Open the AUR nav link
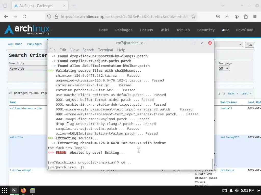This screenshot has width=261, height=195. point(225,30)
